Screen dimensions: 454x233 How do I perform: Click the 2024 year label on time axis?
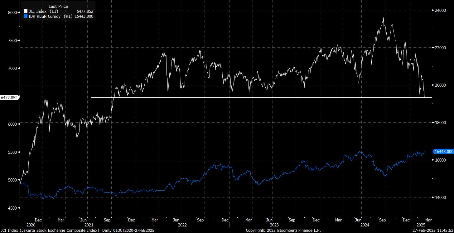365,225
